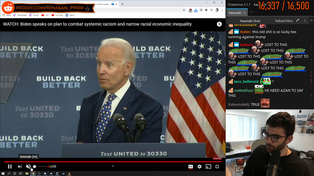Minimize the Chrome window
The height and width of the screenshot is (176, 314).
[207, 2]
